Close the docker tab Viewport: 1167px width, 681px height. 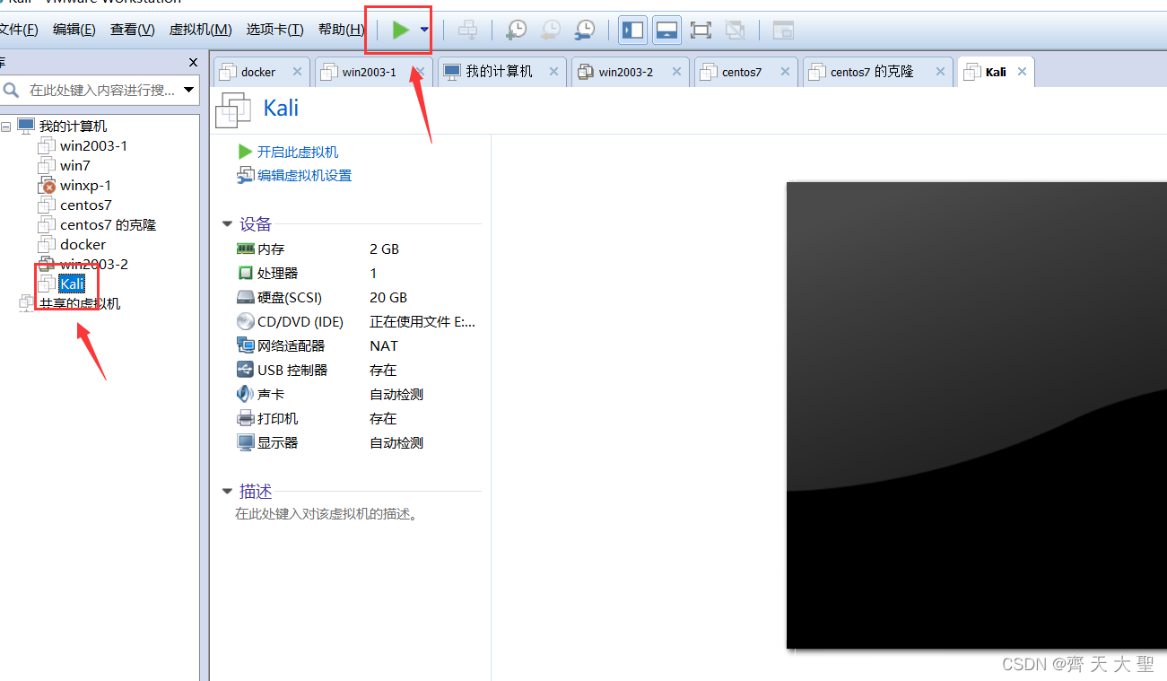296,72
